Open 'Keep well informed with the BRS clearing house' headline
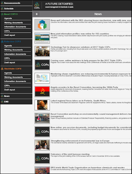 pos(91,20)
